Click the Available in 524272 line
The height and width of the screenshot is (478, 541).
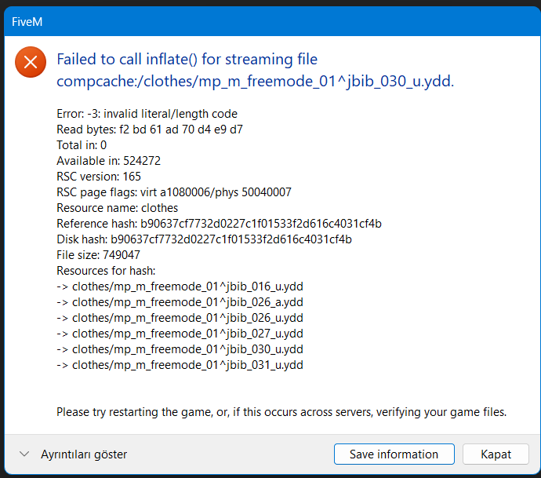[108, 161]
